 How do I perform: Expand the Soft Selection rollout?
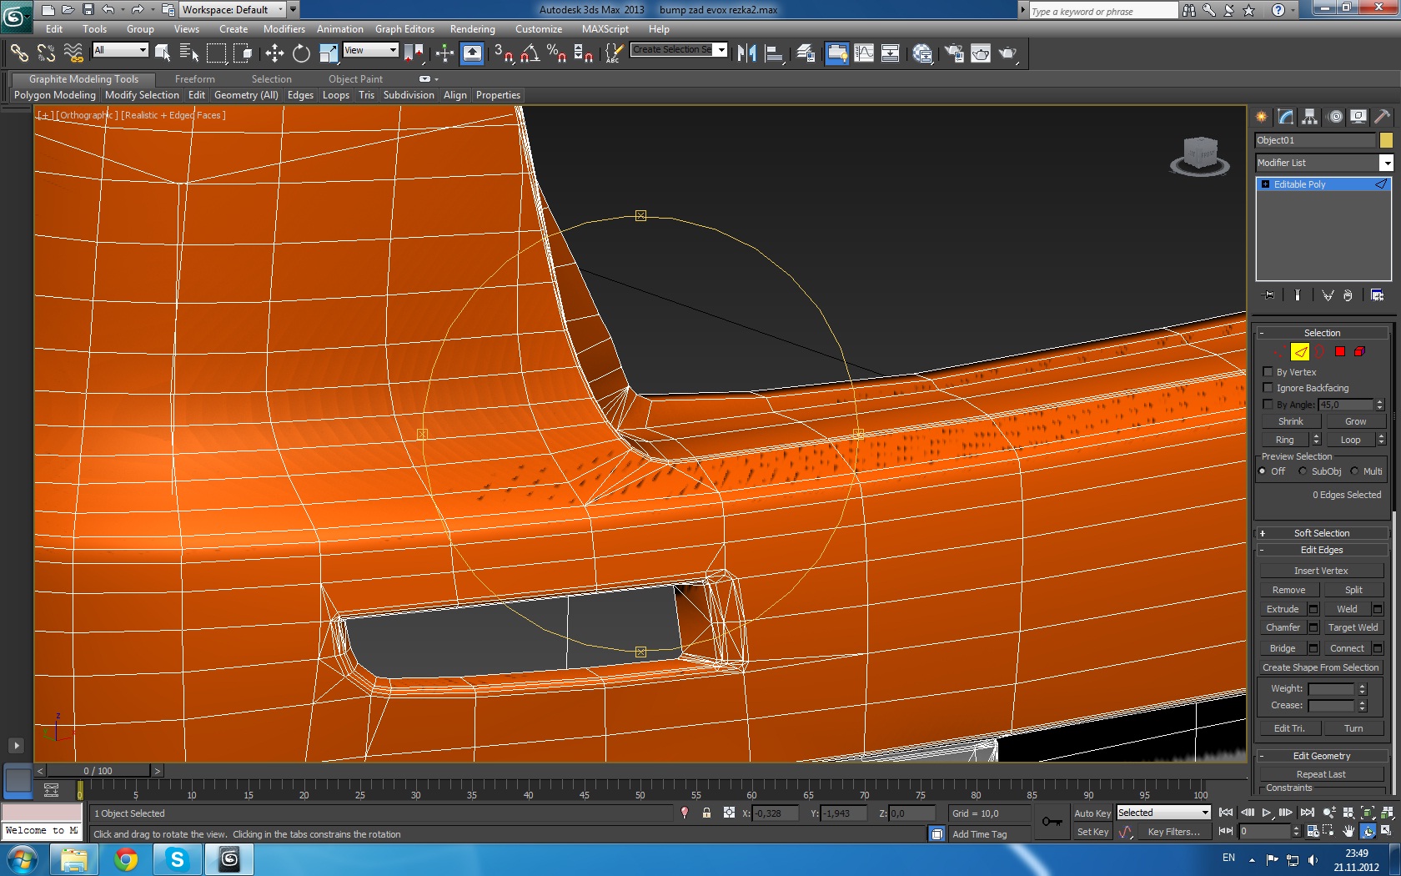[x=1321, y=533]
